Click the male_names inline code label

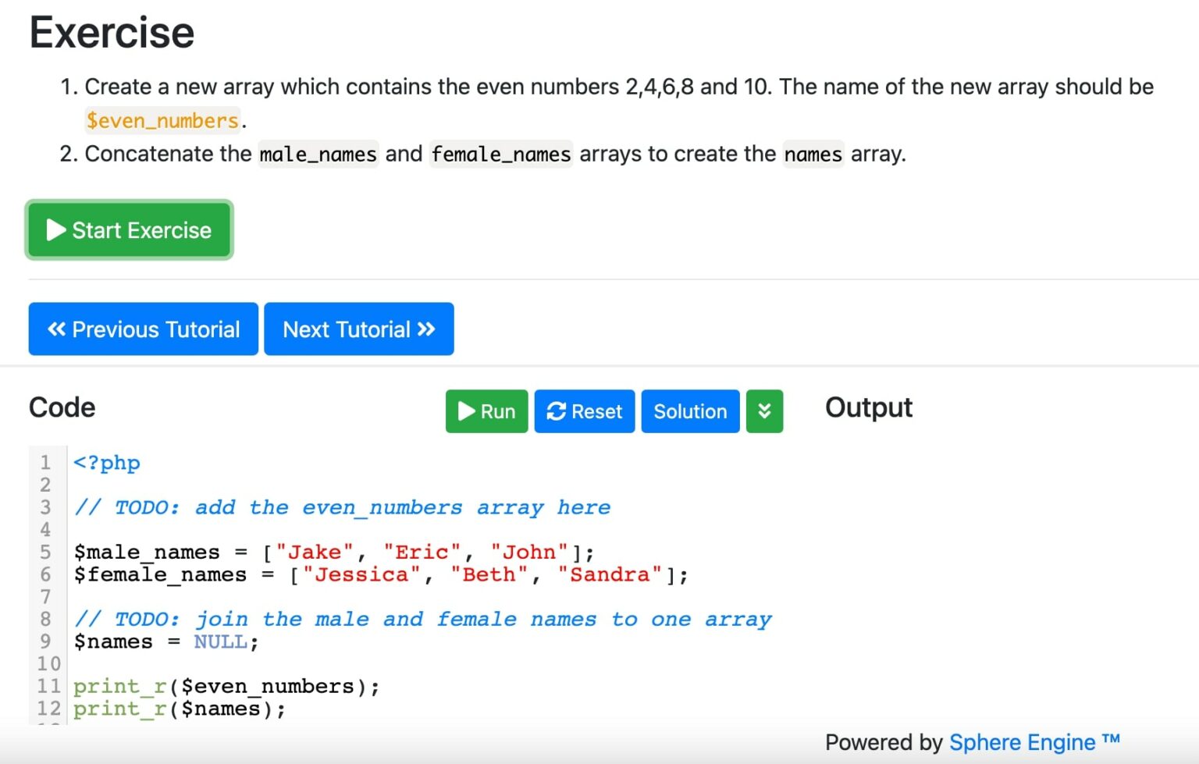[x=317, y=154]
